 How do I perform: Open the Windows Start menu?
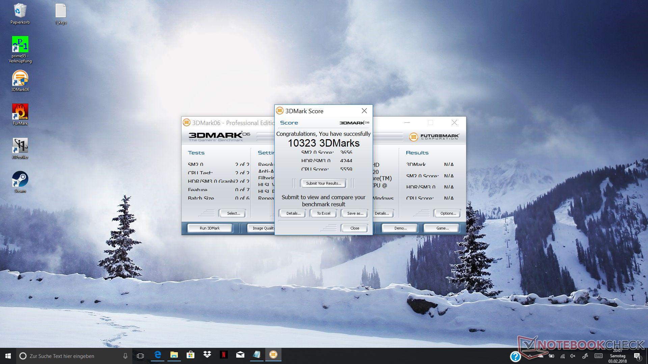click(8, 356)
